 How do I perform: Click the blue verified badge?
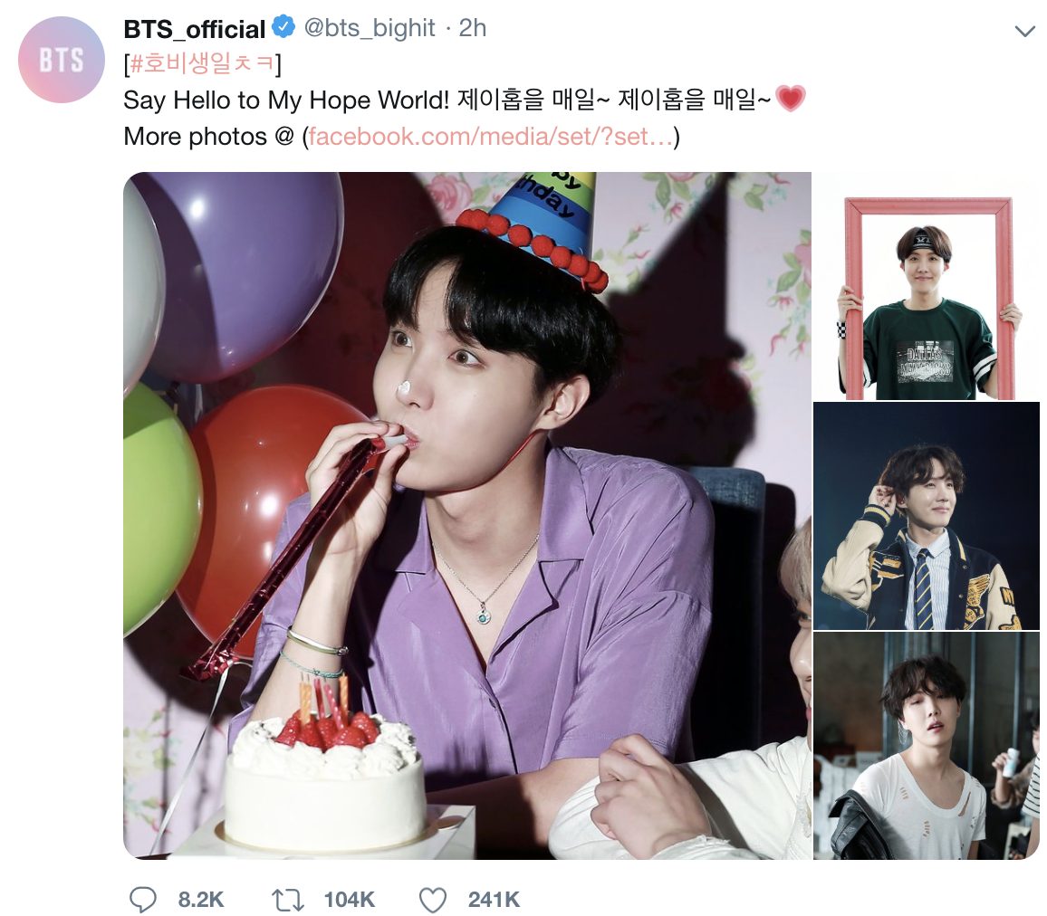pyautogui.click(x=284, y=26)
